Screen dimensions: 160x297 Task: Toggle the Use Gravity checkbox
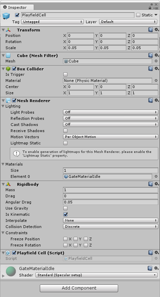65,208
